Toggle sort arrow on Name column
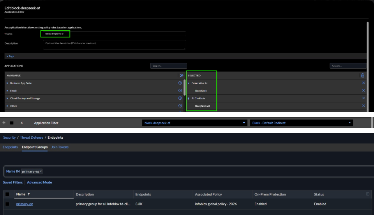The image size is (374, 215). click(x=29, y=194)
